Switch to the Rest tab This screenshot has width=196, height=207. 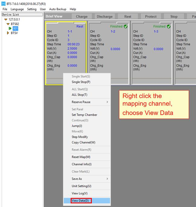point(128,17)
